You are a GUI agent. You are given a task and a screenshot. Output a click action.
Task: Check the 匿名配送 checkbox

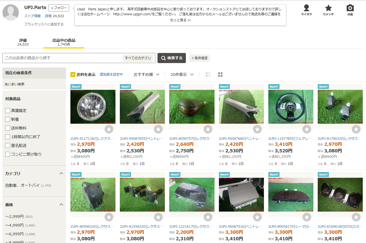pos(8,146)
